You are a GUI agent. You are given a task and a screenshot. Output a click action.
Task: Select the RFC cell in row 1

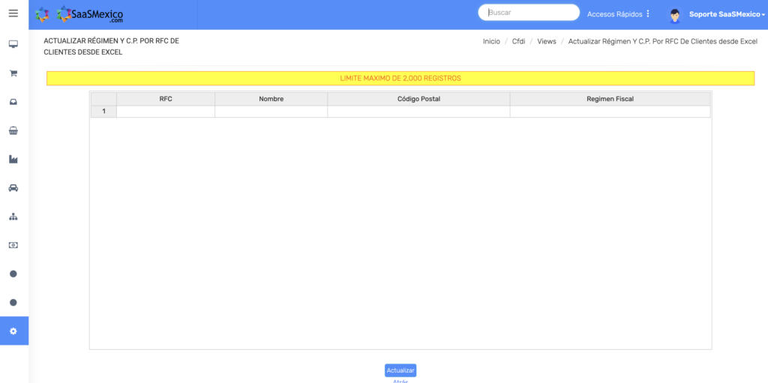click(x=166, y=112)
